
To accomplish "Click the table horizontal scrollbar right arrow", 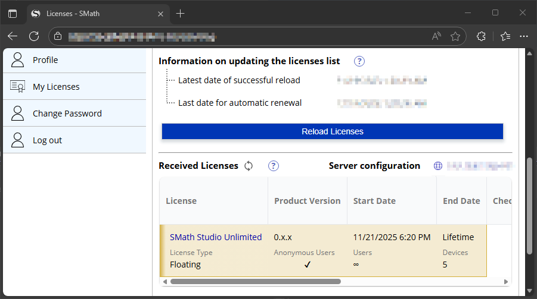I will [x=506, y=282].
